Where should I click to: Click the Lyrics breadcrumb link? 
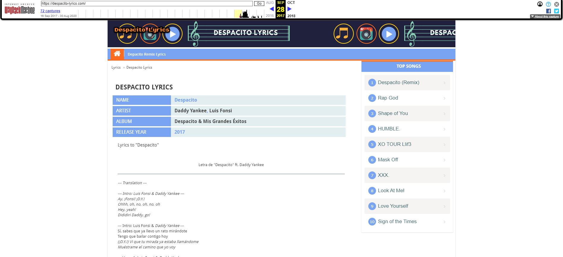[x=116, y=67]
